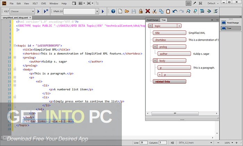243x146 pixels.
Task: Select the Tree panel tab
Action: (x=164, y=20)
